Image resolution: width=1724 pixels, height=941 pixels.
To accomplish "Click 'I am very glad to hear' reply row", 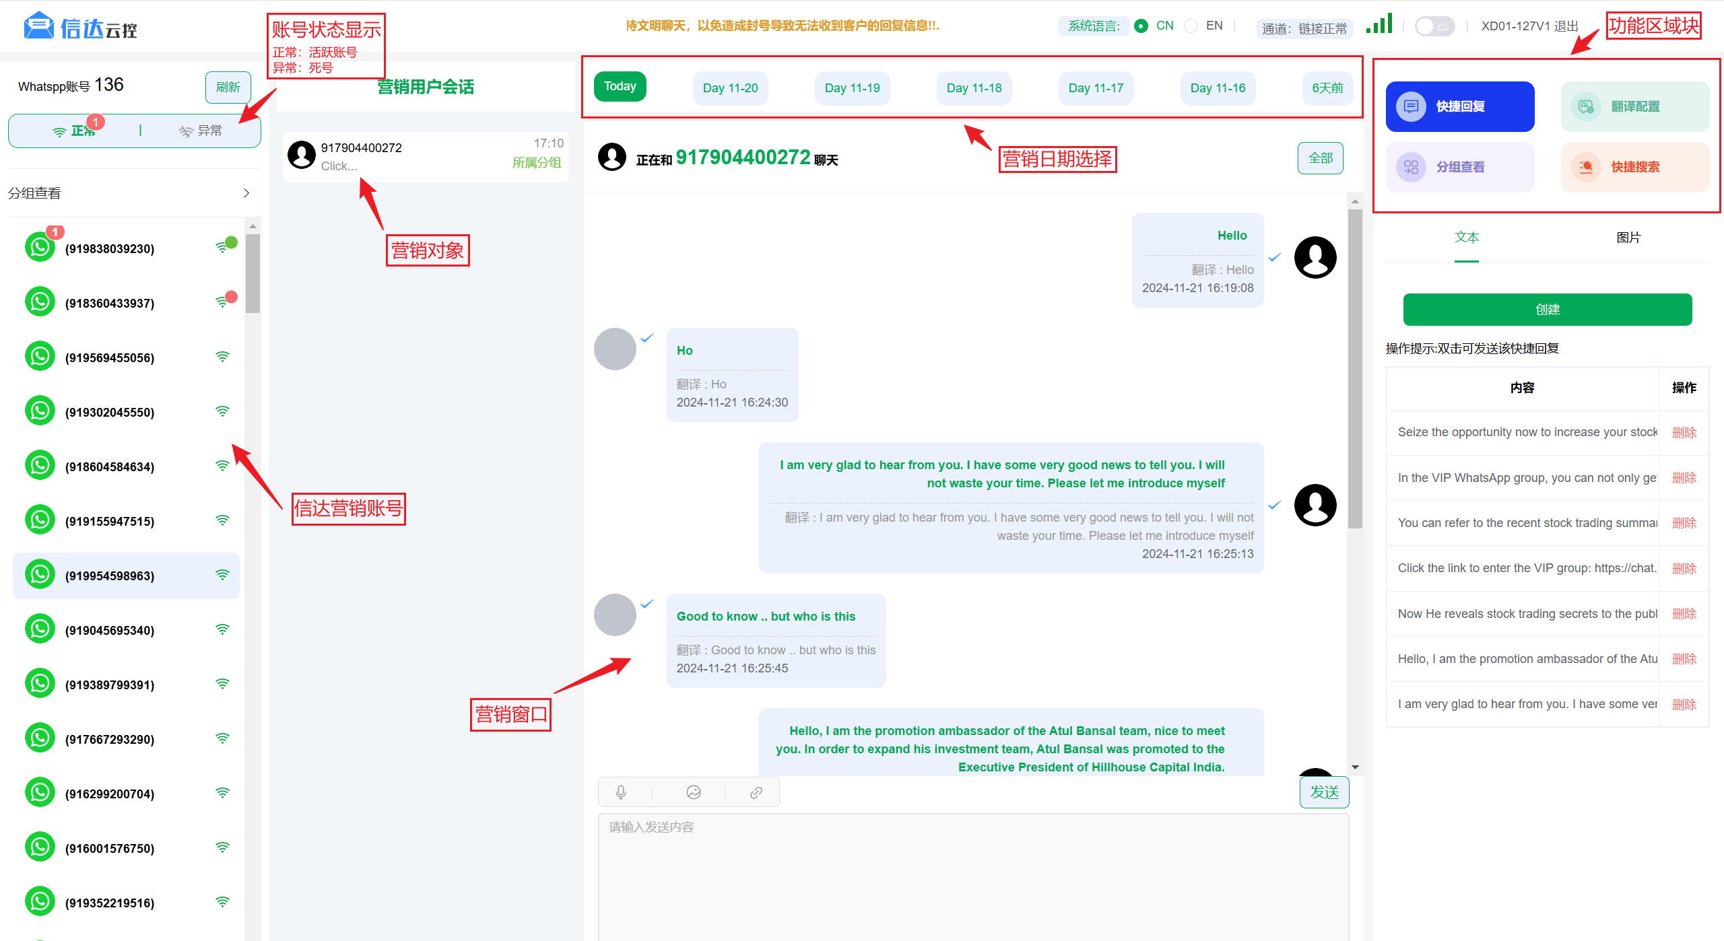I will (1527, 704).
